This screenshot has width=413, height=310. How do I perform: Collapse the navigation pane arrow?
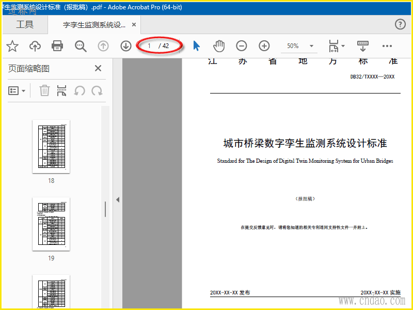[118, 200]
